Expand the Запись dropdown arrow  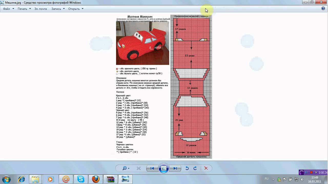64,9
